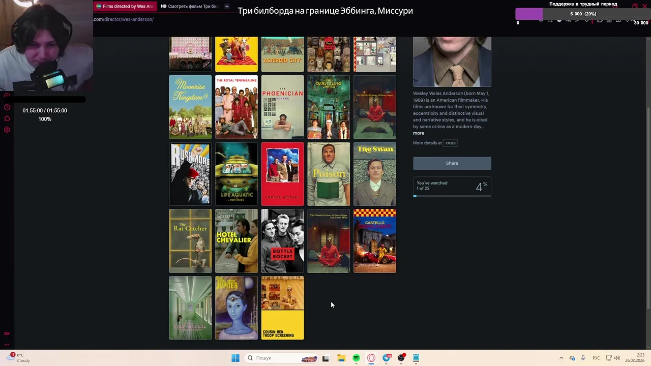Open the Hotel Chevalier poster
Image resolution: width=651 pixels, height=366 pixels.
coord(236,241)
